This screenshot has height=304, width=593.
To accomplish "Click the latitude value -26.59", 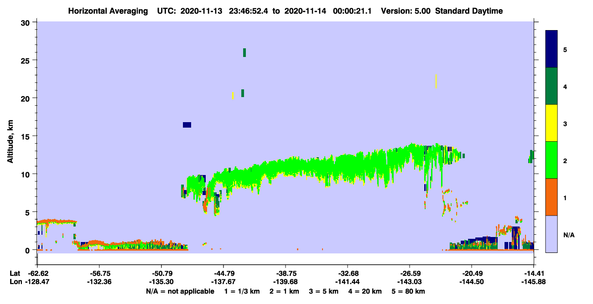I will pos(410,273).
